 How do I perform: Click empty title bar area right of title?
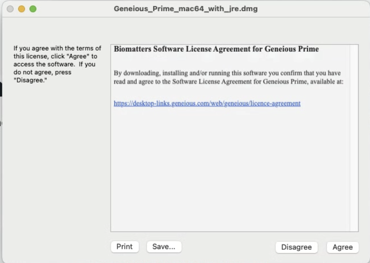[312, 9]
